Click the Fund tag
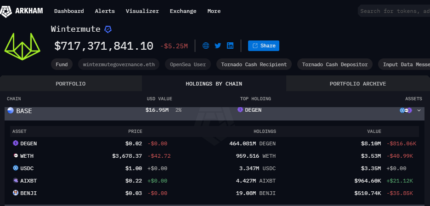This screenshot has width=430, height=206. (x=62, y=64)
